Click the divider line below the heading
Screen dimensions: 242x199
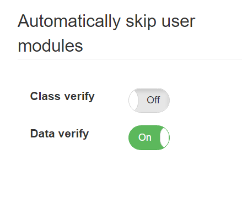pyautogui.click(x=130, y=59)
